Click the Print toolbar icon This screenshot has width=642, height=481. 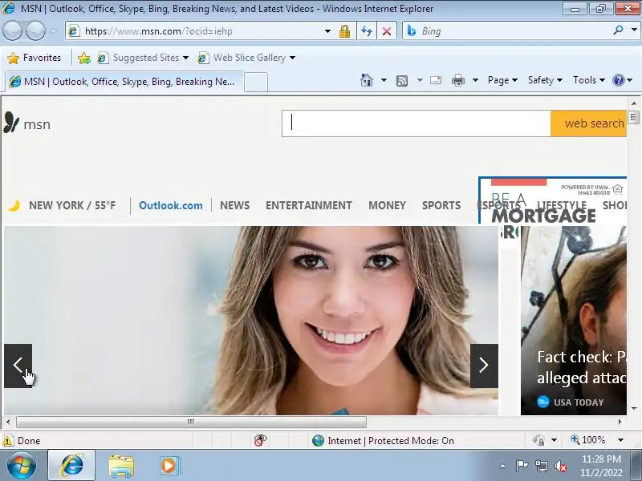pyautogui.click(x=457, y=80)
